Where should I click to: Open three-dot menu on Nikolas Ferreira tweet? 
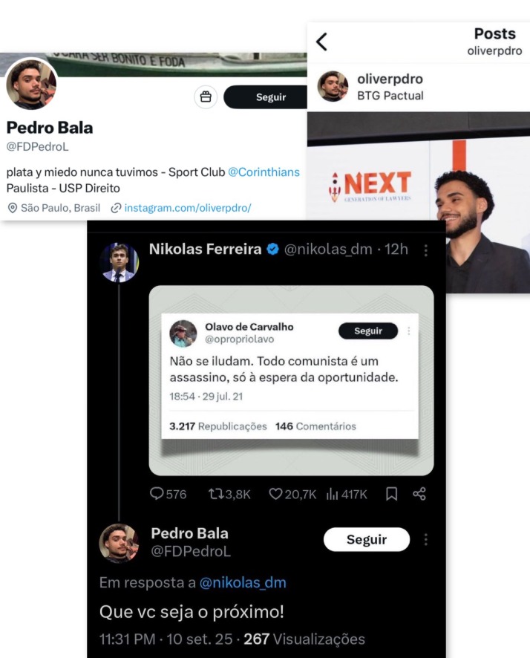click(x=425, y=250)
